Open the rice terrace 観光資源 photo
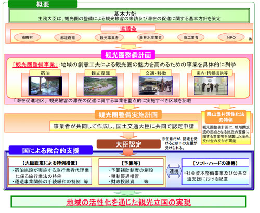This screenshot has width=260, height=213. coord(100,86)
